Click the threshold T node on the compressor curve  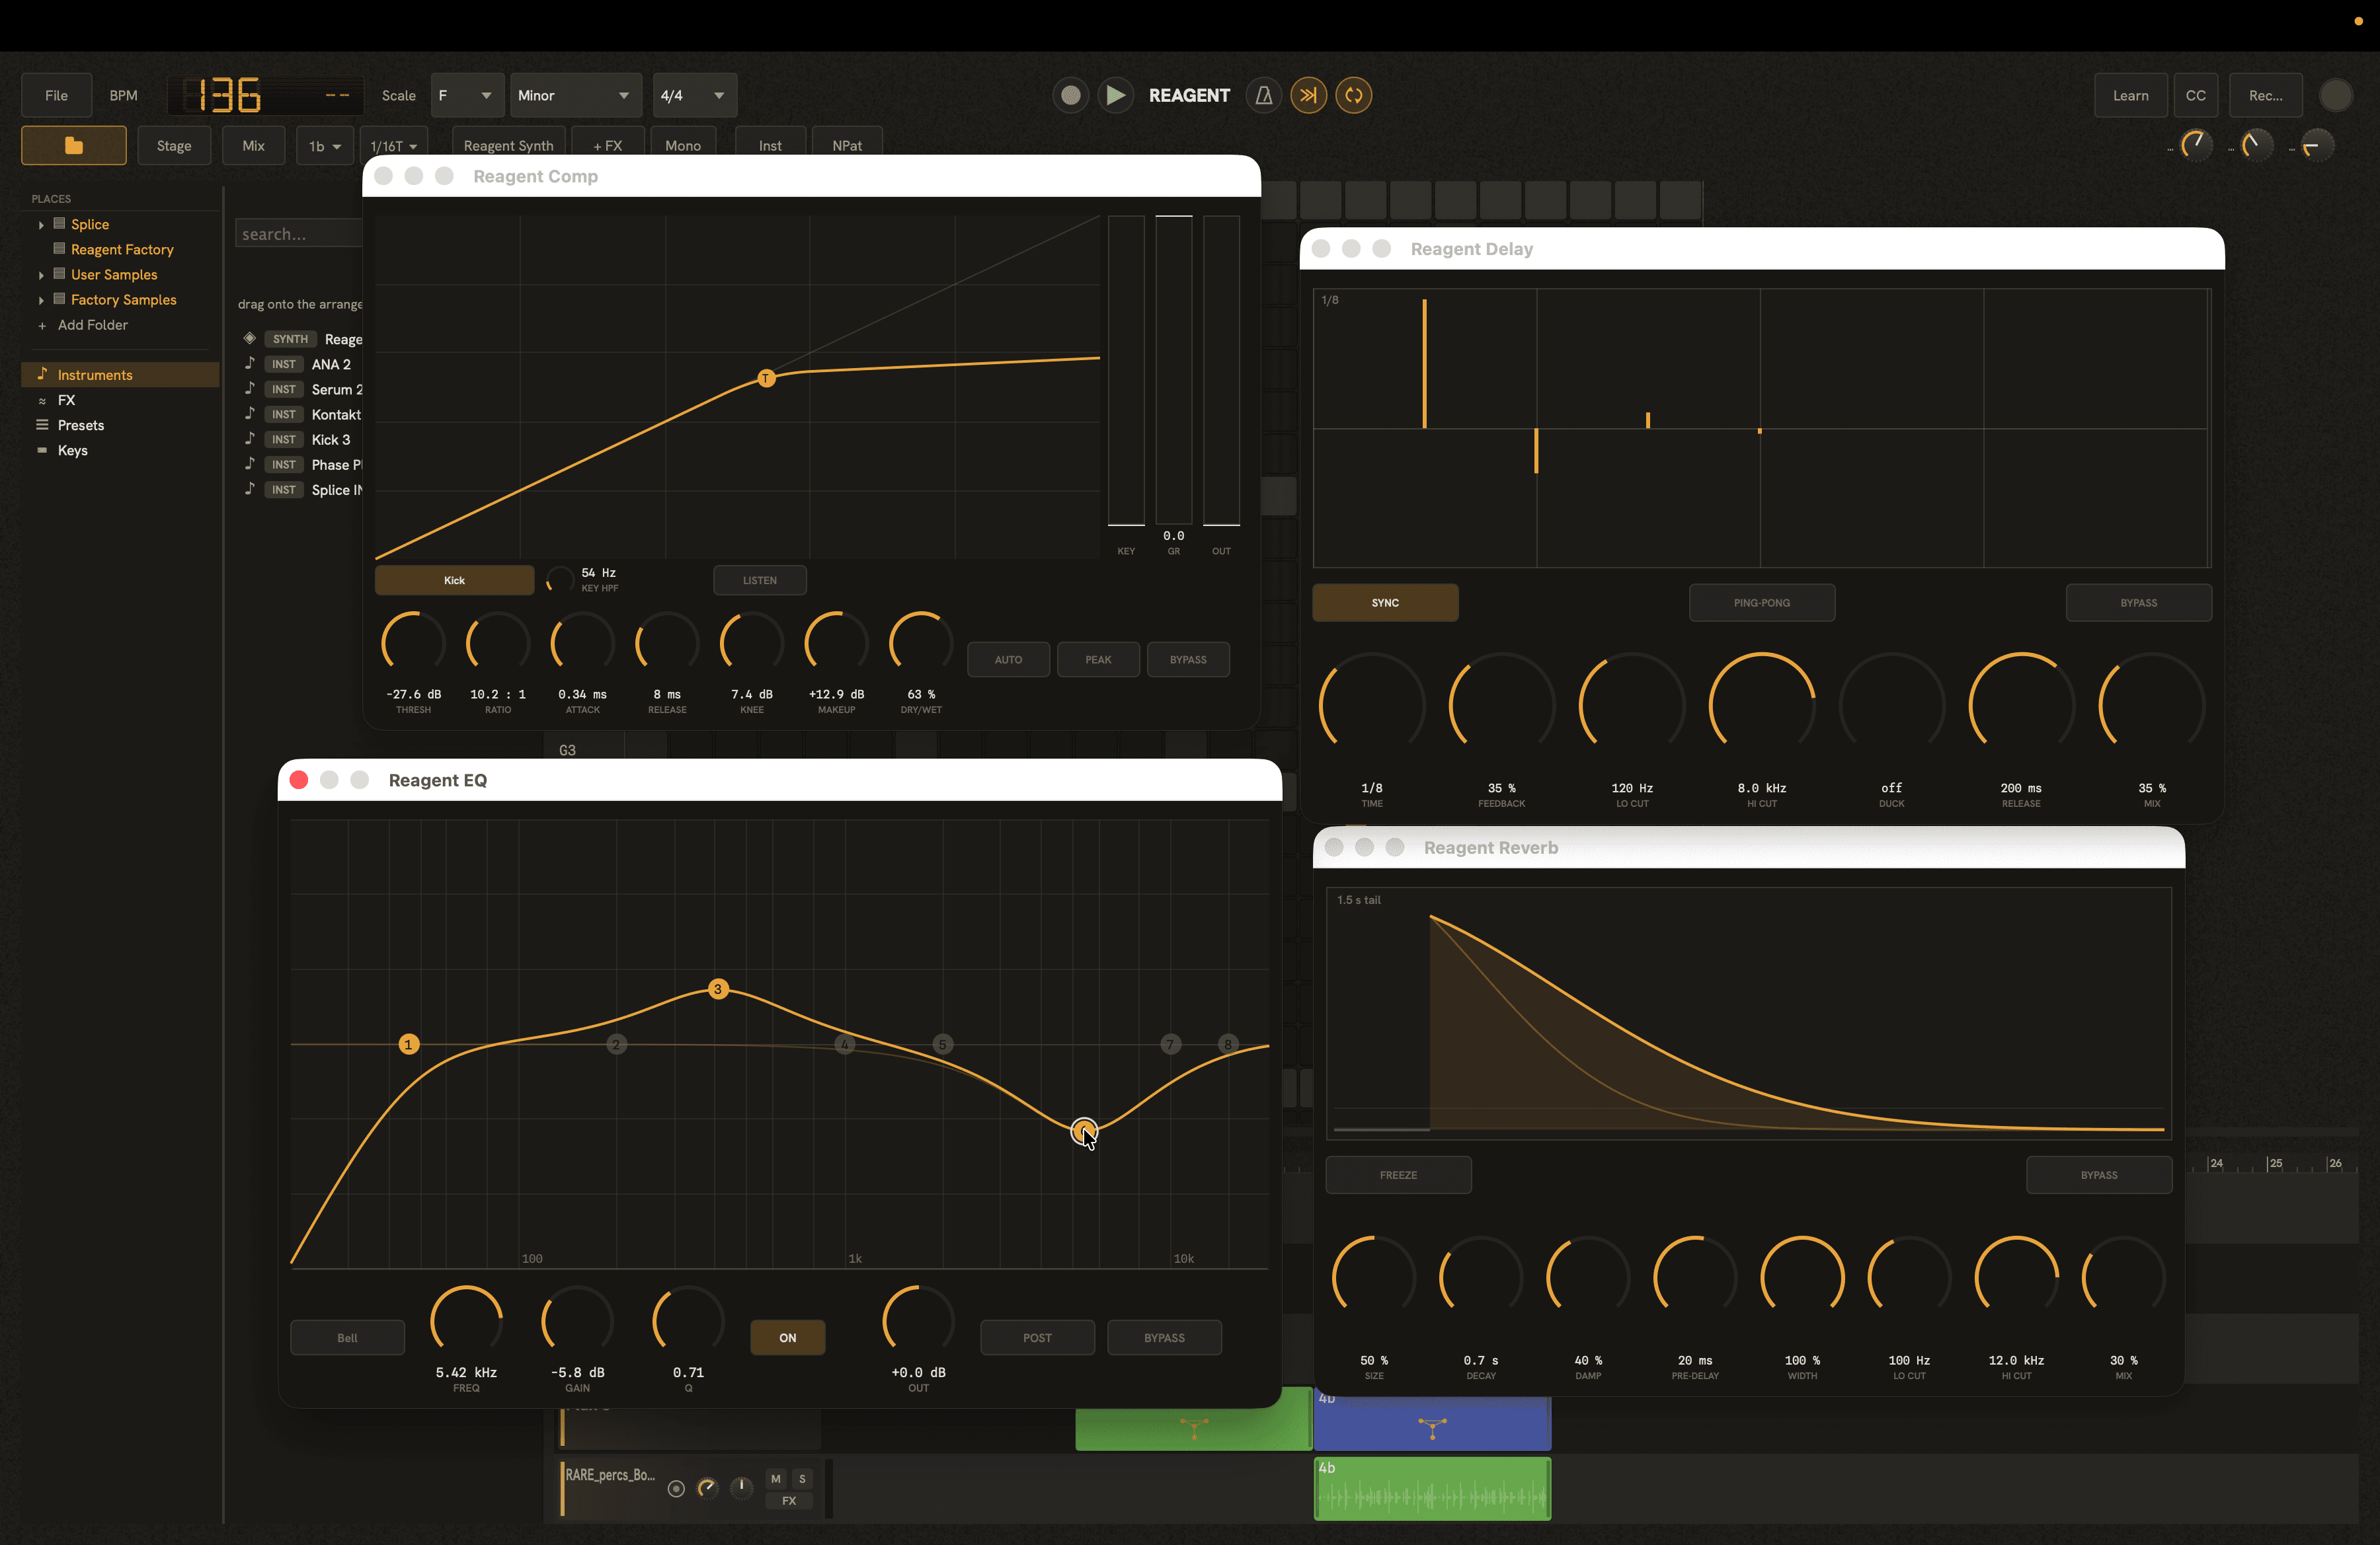point(766,378)
